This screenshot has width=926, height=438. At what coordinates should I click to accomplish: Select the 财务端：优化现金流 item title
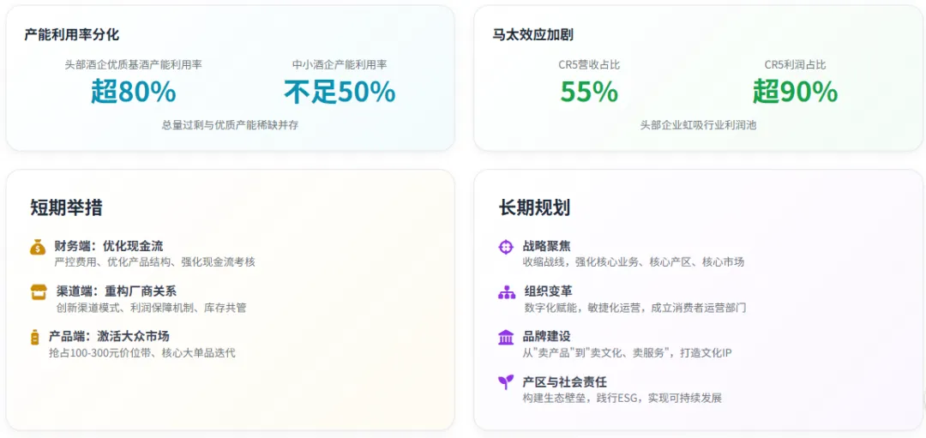click(x=109, y=246)
